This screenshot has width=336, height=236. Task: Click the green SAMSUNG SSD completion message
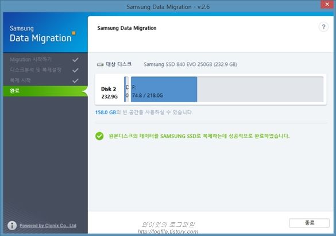point(199,136)
